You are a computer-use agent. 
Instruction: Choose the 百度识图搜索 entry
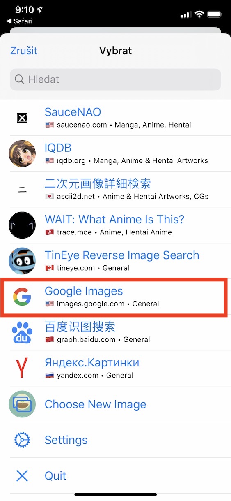[115, 332]
